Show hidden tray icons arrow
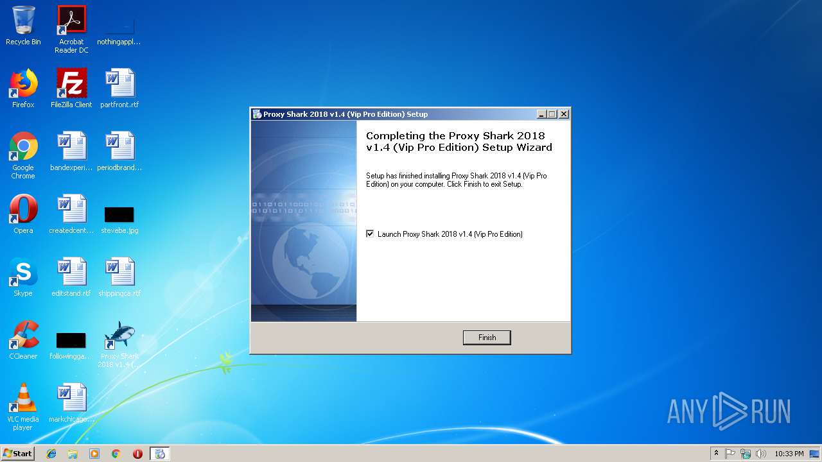Viewport: 822px width, 462px height. point(716,454)
